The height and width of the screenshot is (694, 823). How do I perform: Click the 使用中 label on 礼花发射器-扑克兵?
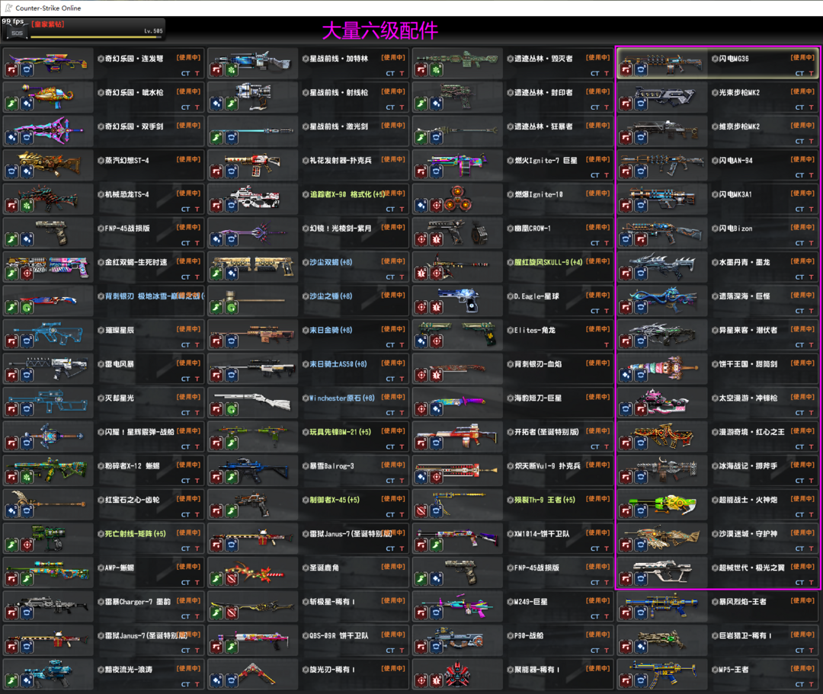coord(393,159)
